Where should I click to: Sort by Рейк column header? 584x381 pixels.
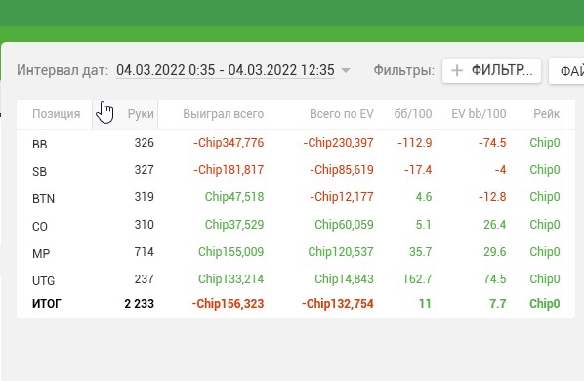tap(546, 114)
